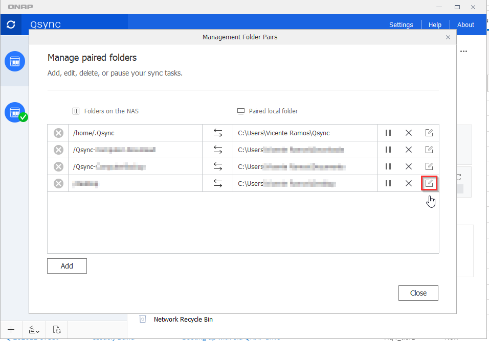Viewport: 489px width, 341px height.
Task: Select Network Recycle Bin item
Action: pyautogui.click(x=183, y=320)
